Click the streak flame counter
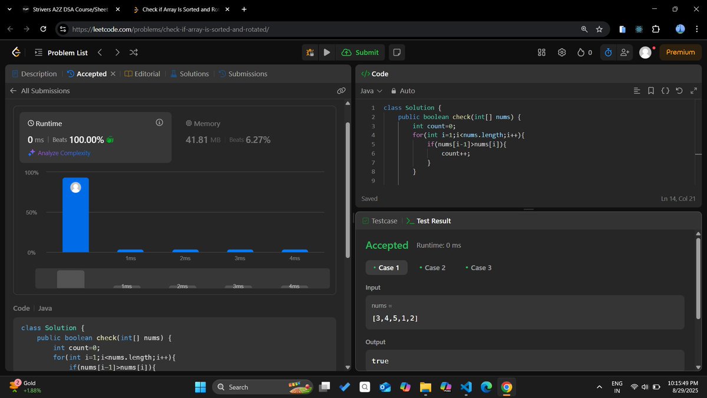 584,52
